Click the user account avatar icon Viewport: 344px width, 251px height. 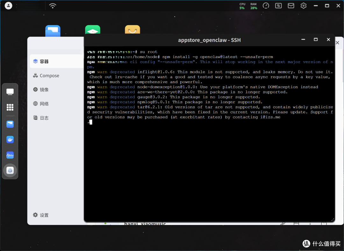[9, 5]
